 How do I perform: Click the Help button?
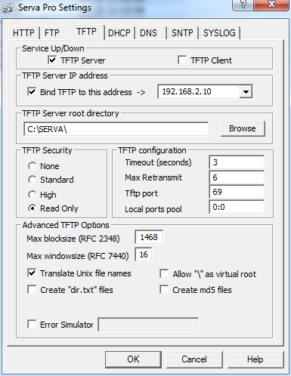click(x=255, y=359)
